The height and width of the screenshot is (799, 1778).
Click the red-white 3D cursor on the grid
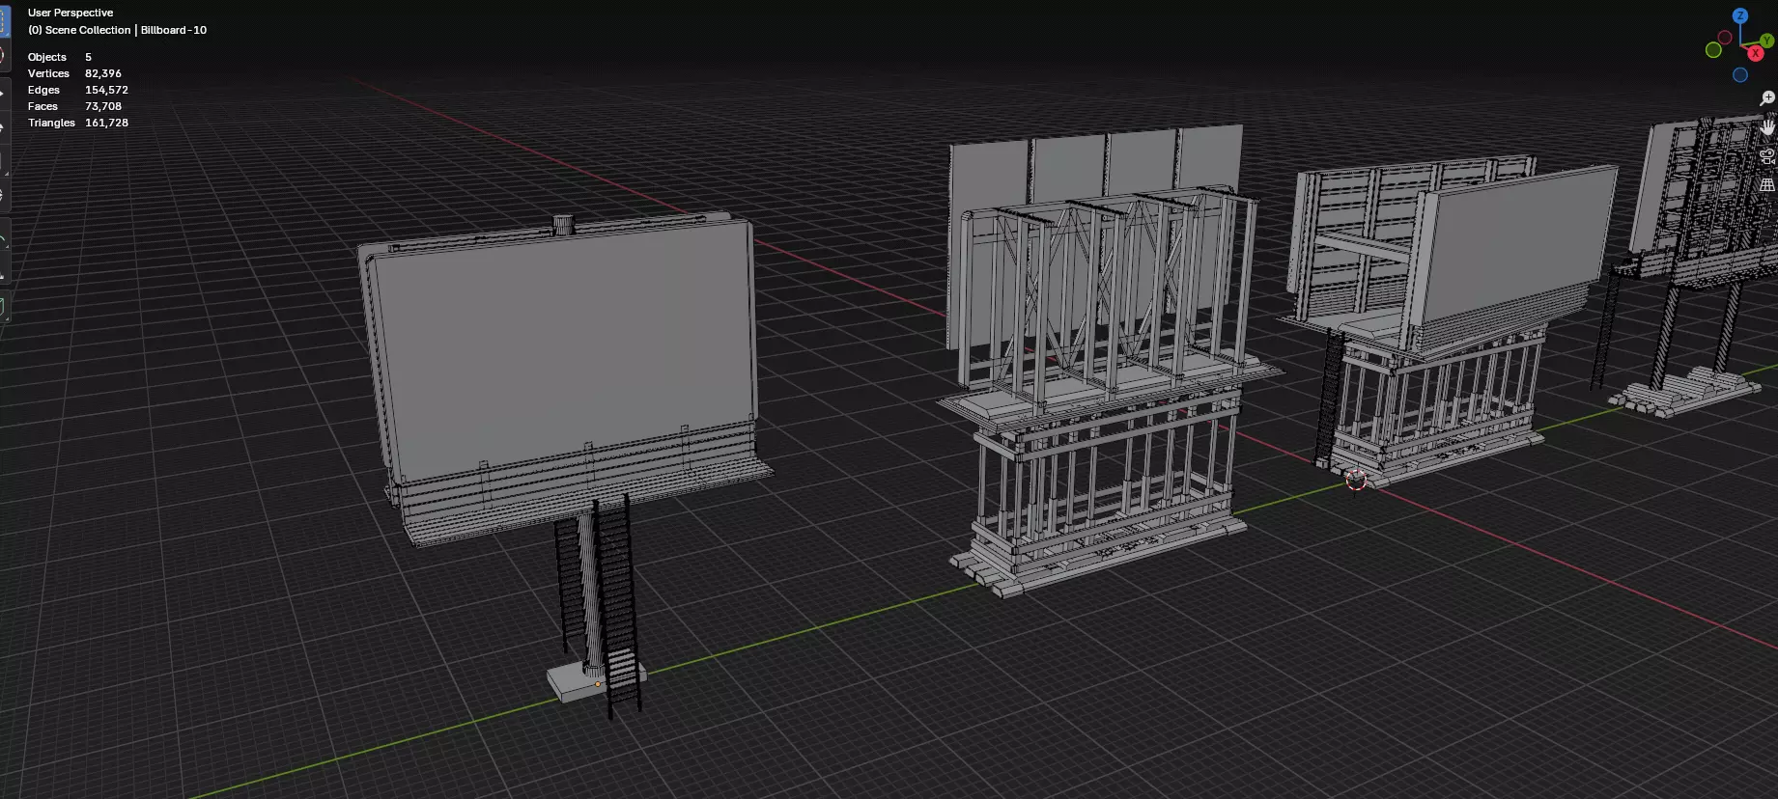(1356, 480)
